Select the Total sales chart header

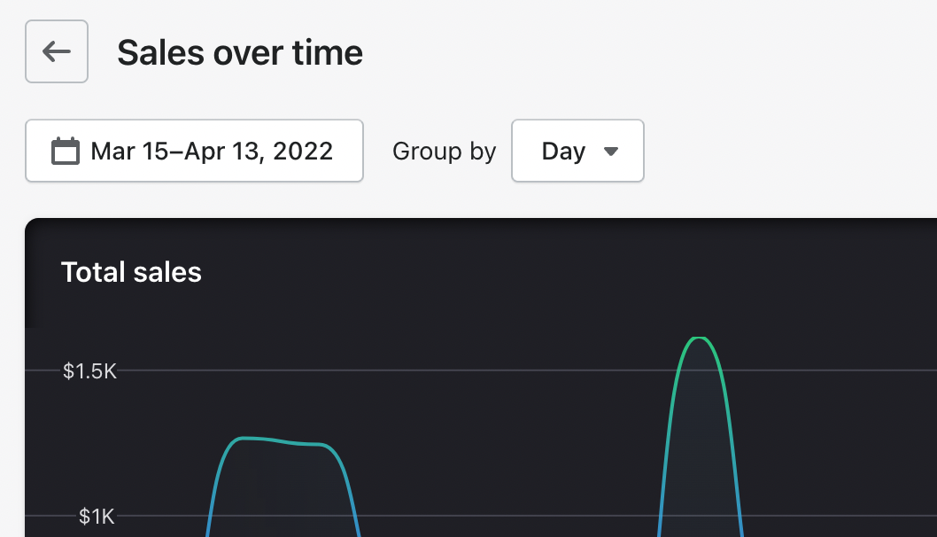pos(131,272)
